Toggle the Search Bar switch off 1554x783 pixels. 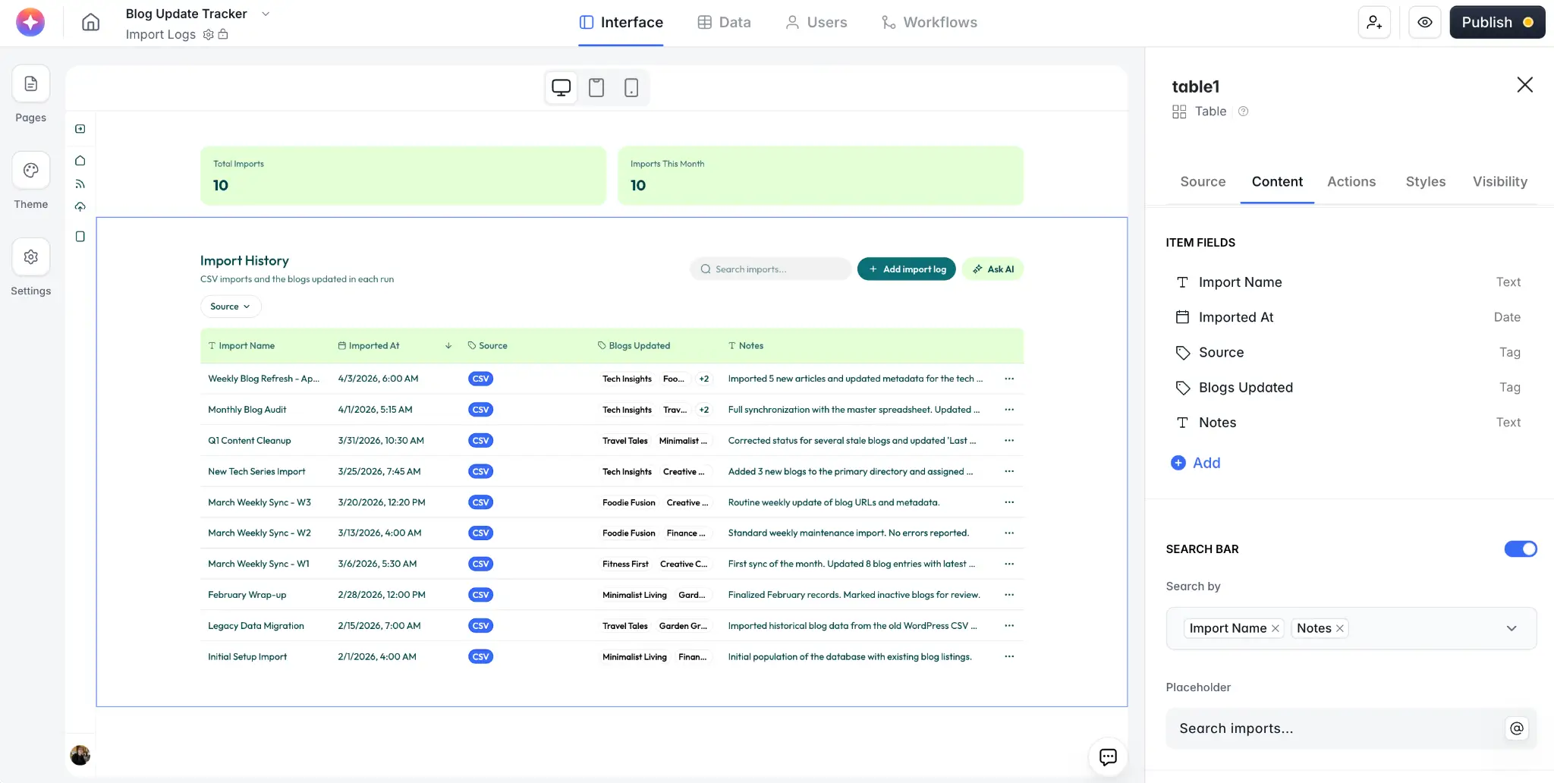pyautogui.click(x=1521, y=549)
